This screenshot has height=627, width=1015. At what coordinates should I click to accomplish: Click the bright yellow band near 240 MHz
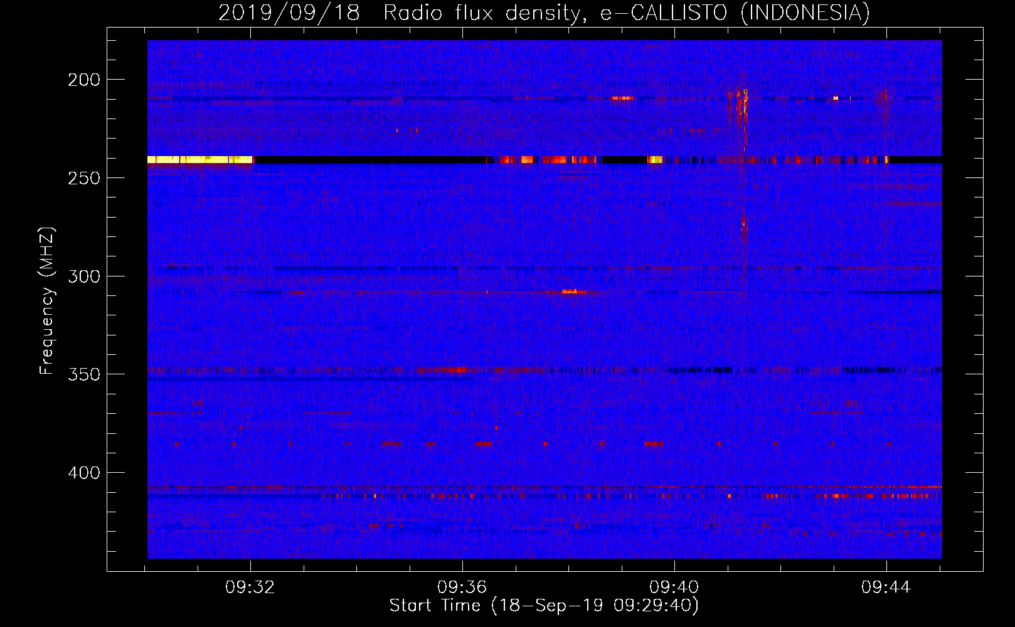(200, 160)
